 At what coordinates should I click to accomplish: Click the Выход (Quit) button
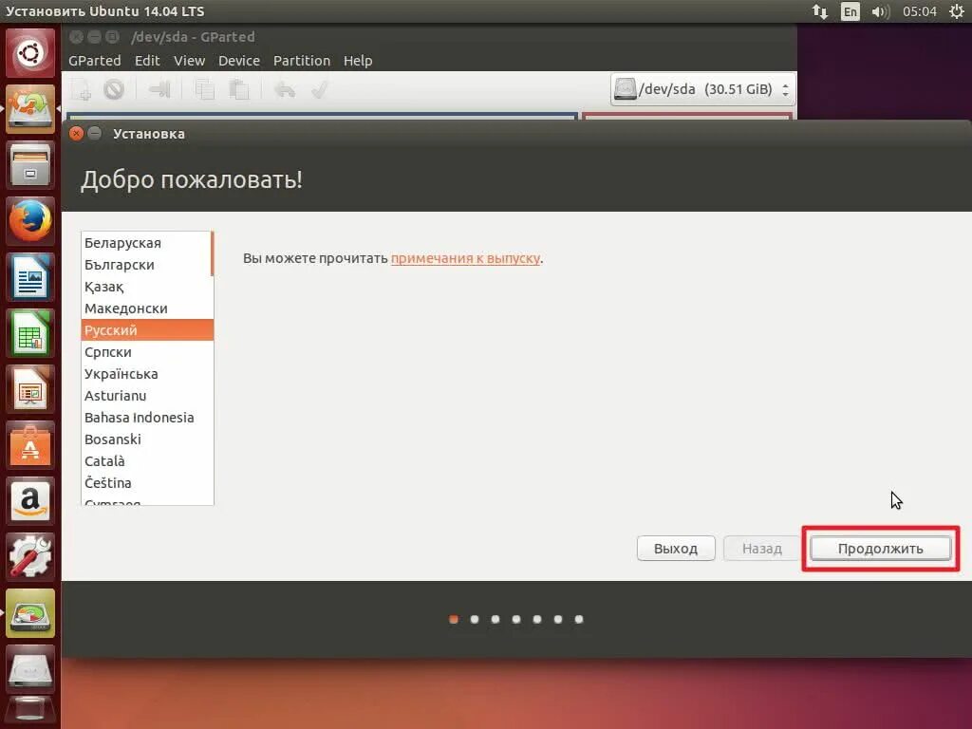676,549
